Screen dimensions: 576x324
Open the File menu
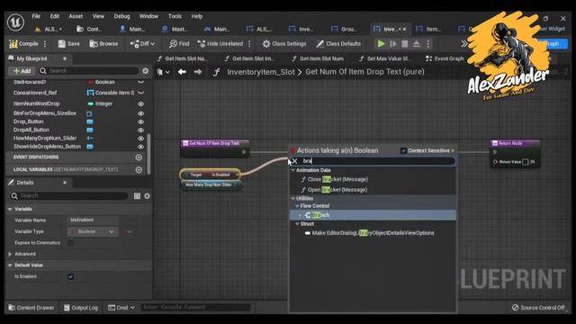coord(36,16)
